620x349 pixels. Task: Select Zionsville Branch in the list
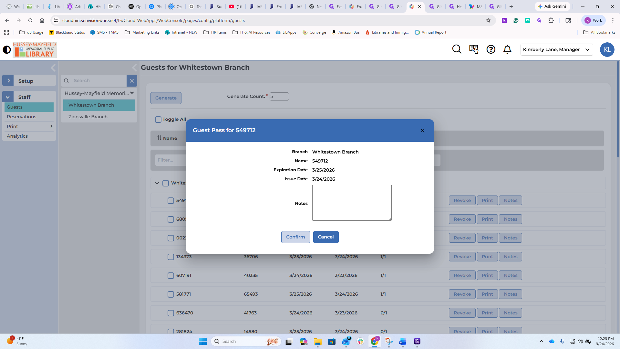[88, 117]
